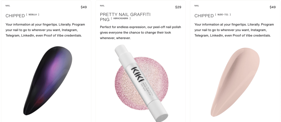Select the ABRACADABRA variant tag
The image size is (281, 122).
pos(121,19)
